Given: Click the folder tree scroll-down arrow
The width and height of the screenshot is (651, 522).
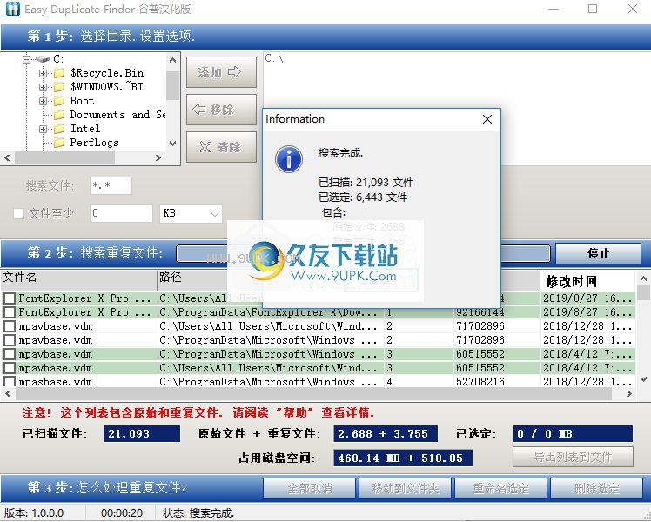Looking at the screenshot, I should pyautogui.click(x=172, y=144).
